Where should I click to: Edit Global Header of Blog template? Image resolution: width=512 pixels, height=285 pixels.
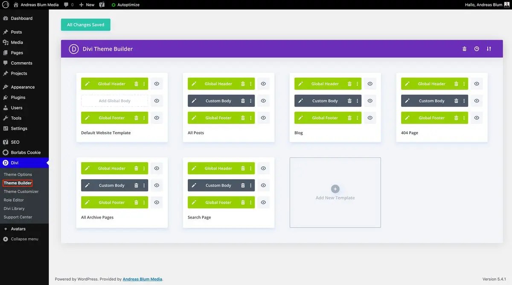coord(300,84)
